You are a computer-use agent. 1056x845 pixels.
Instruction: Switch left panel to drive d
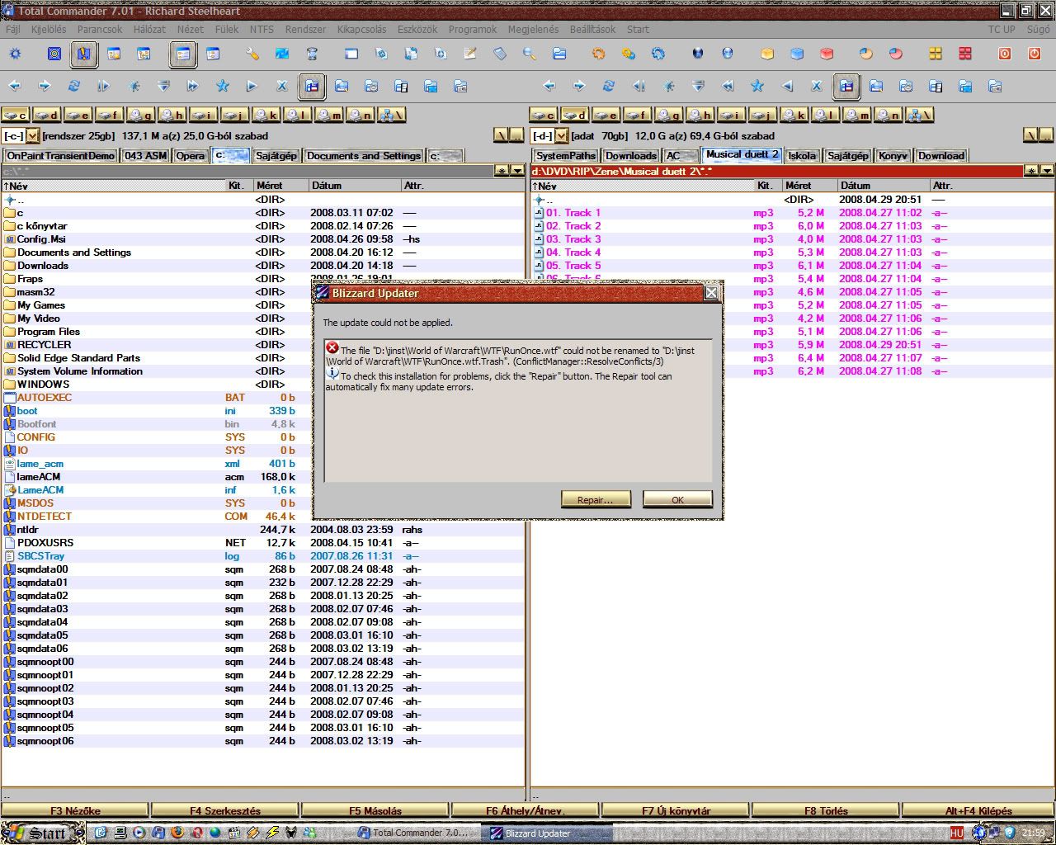click(x=45, y=116)
